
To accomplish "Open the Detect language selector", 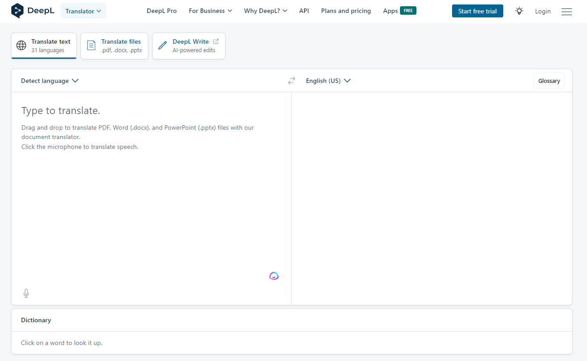I will [50, 81].
